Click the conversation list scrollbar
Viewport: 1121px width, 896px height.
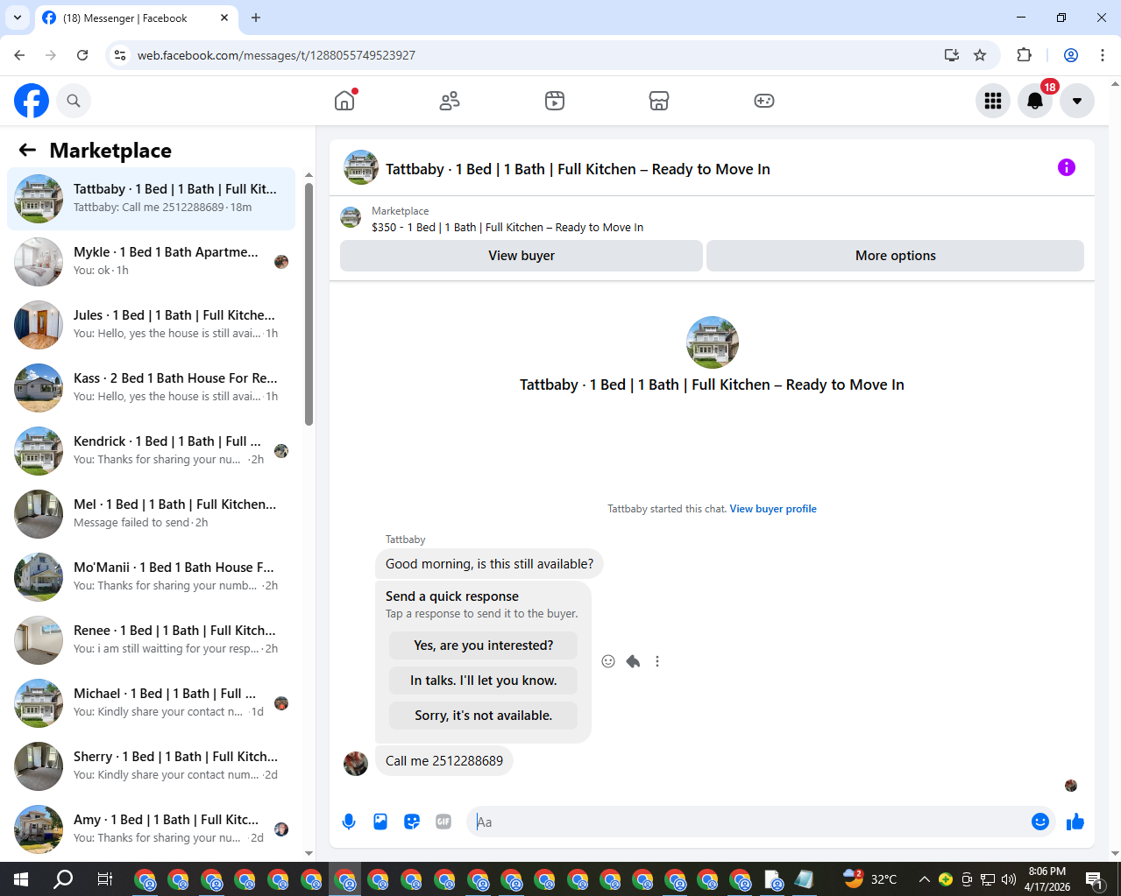309,304
